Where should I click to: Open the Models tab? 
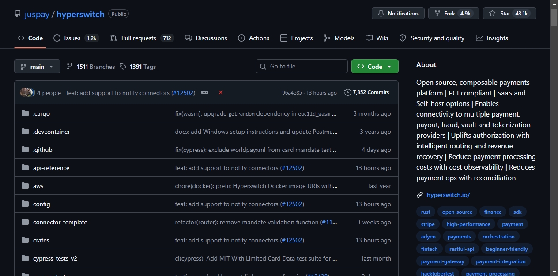339,38
